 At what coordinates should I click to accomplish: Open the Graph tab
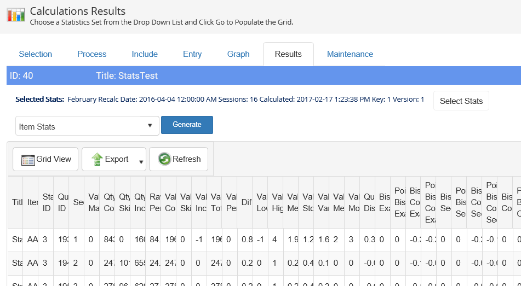238,54
